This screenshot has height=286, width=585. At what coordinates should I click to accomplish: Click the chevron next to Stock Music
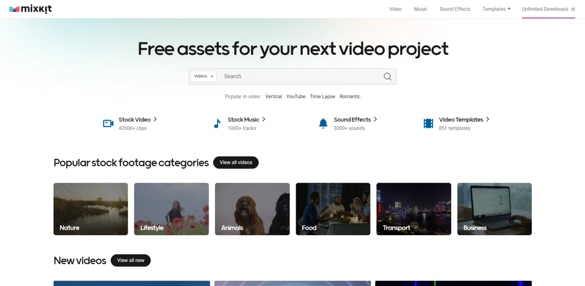[263, 119]
